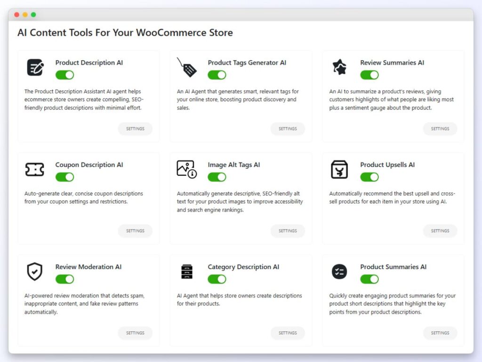Click text 'AI Agent that helps store owners'
This screenshot has width=482, height=362.
[x=240, y=300]
